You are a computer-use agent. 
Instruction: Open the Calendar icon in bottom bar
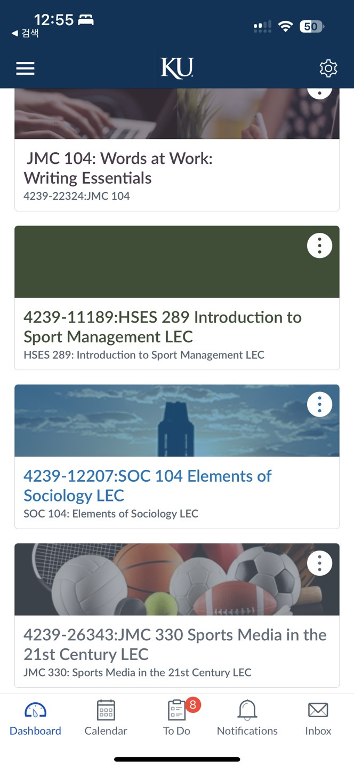point(106,710)
